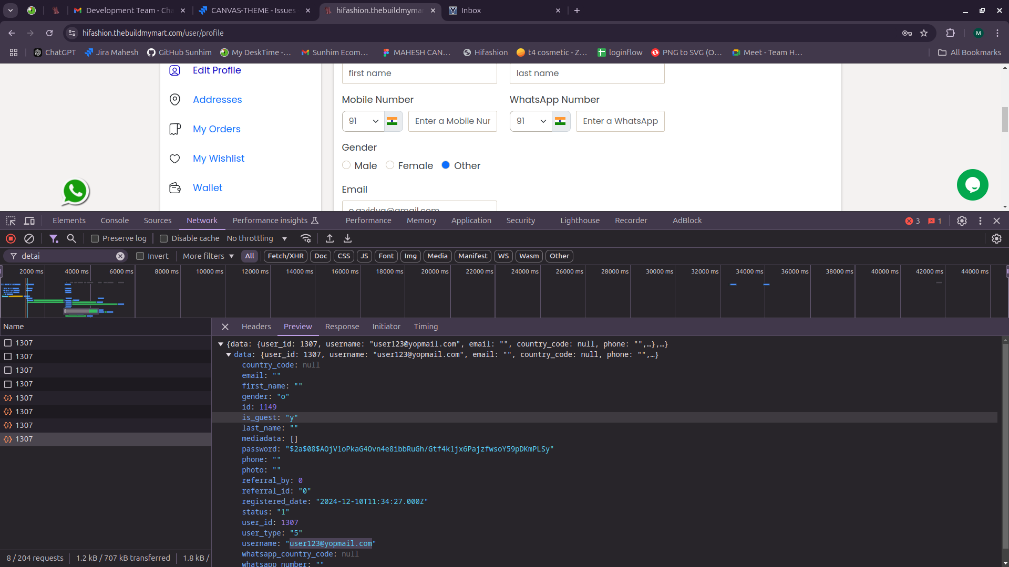Open ChatGPT bookmark

coord(55,52)
